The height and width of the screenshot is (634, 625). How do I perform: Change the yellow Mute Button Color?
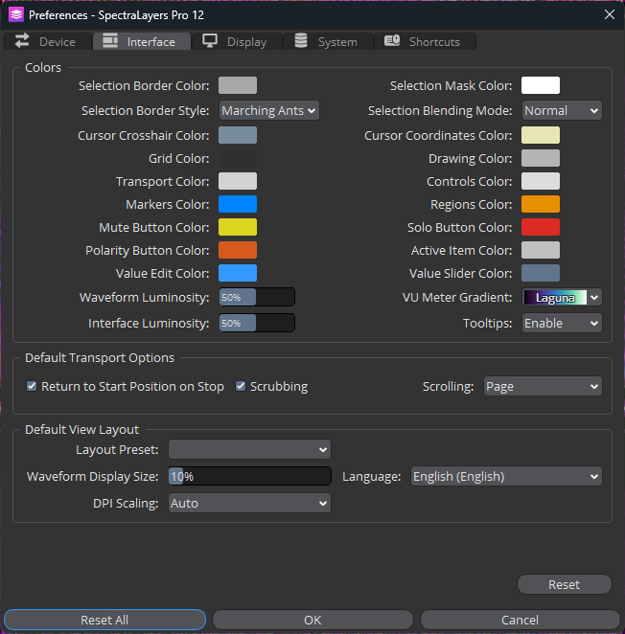pos(238,227)
